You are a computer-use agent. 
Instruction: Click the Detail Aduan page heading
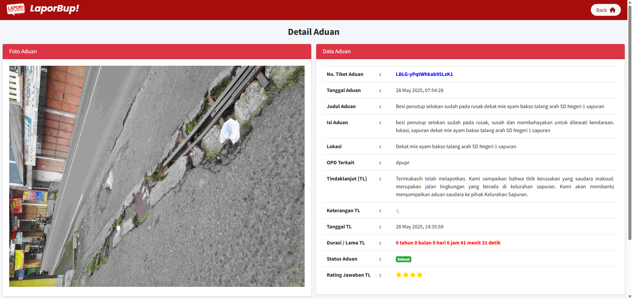click(x=314, y=32)
